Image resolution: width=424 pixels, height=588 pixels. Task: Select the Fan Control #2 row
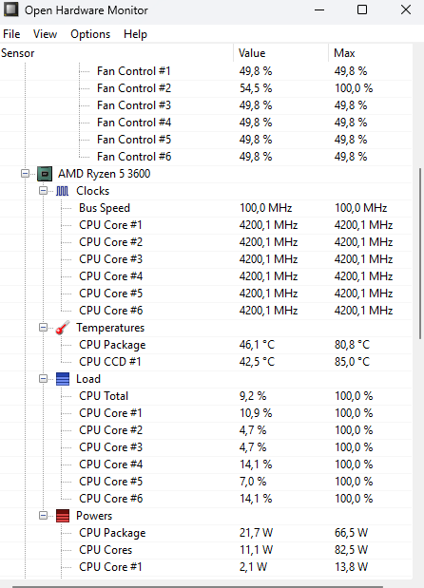pos(205,88)
